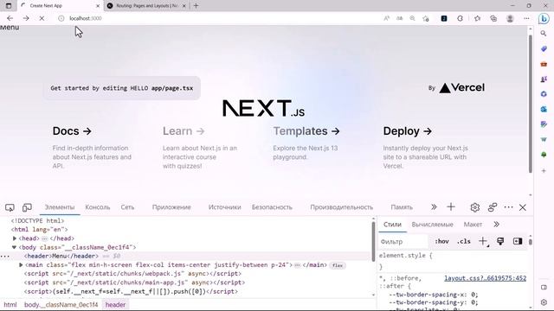Toggle computed styles sidebar icon
The width and height of the screenshot is (554, 311).
(x=518, y=242)
